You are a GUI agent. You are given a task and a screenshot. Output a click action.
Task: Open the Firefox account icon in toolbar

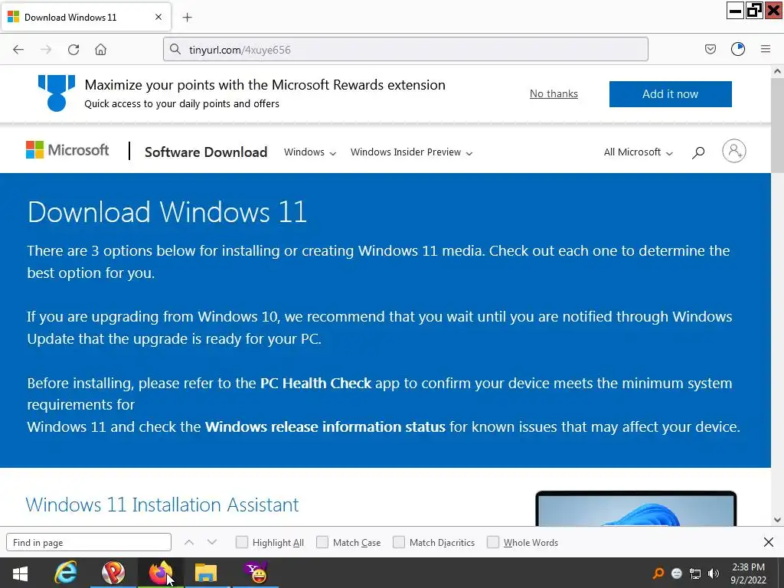click(x=738, y=49)
